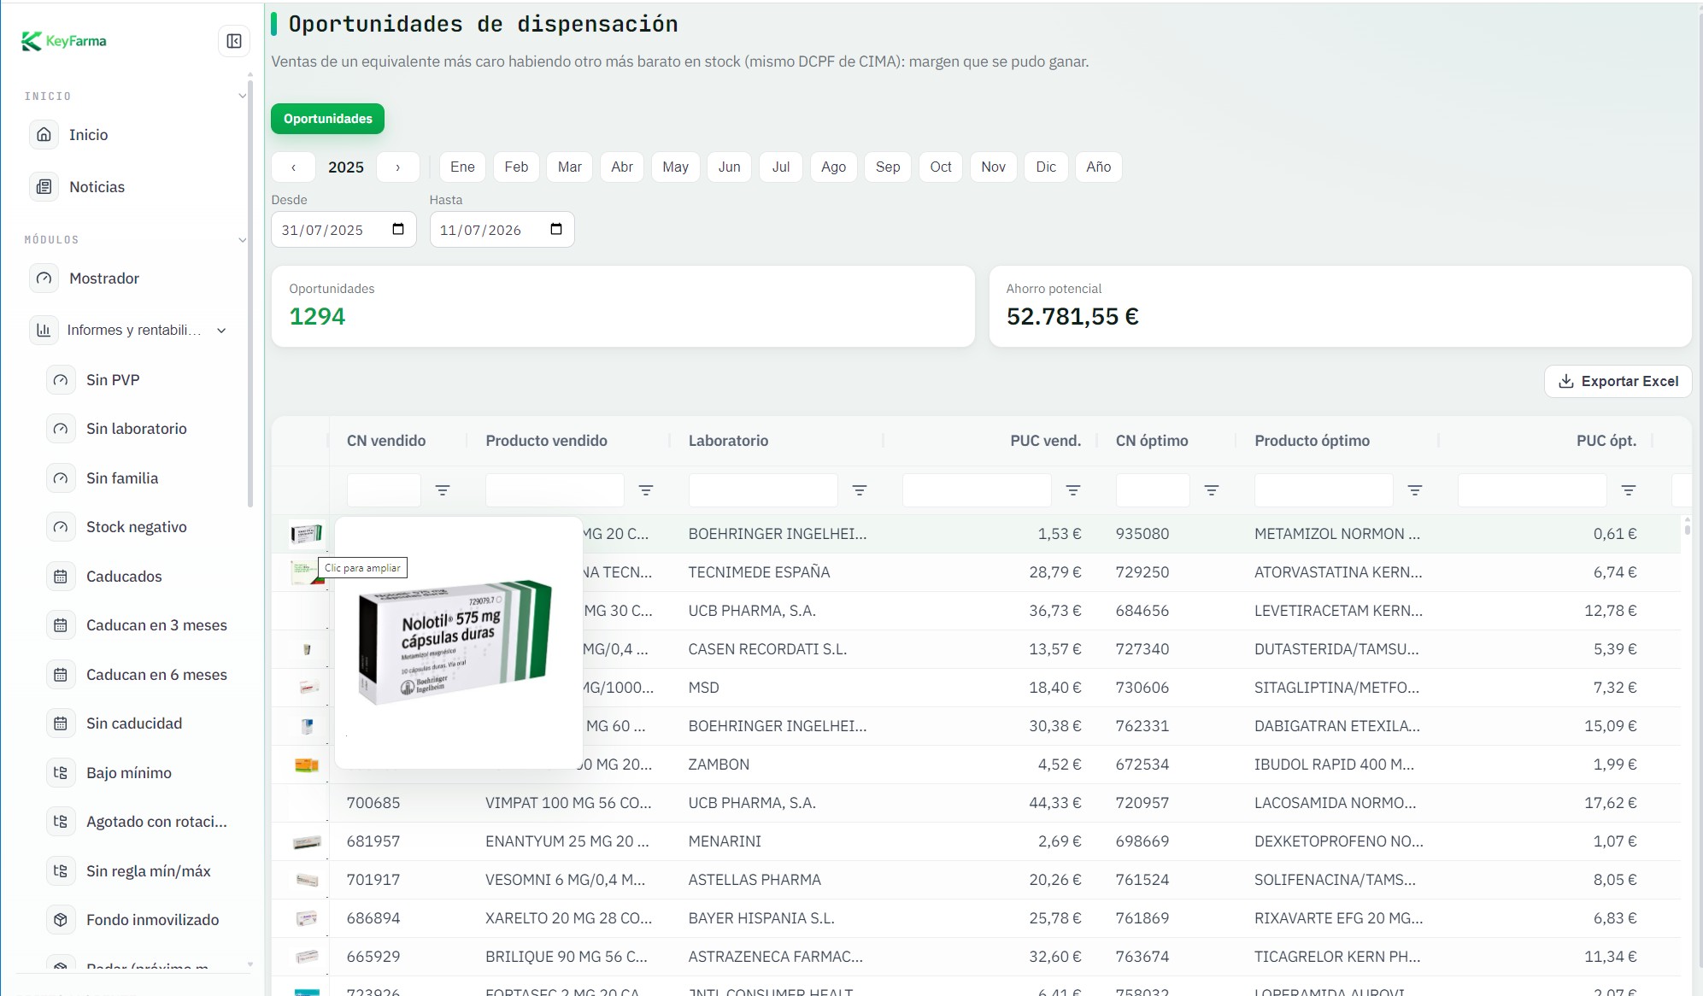Image resolution: width=1703 pixels, height=996 pixels.
Task: Open filter menu for Laboratorio column
Action: tap(860, 490)
